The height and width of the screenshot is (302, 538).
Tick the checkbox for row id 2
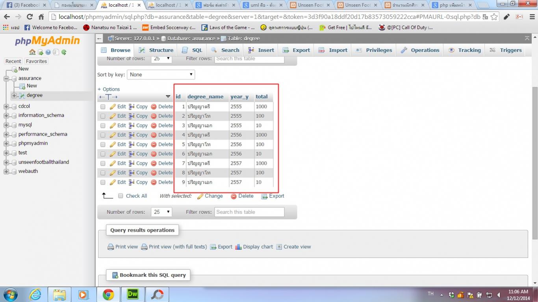tap(103, 116)
